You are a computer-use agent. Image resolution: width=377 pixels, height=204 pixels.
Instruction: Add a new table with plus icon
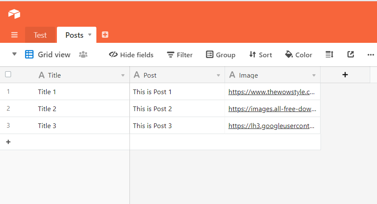pyautogui.click(x=105, y=35)
